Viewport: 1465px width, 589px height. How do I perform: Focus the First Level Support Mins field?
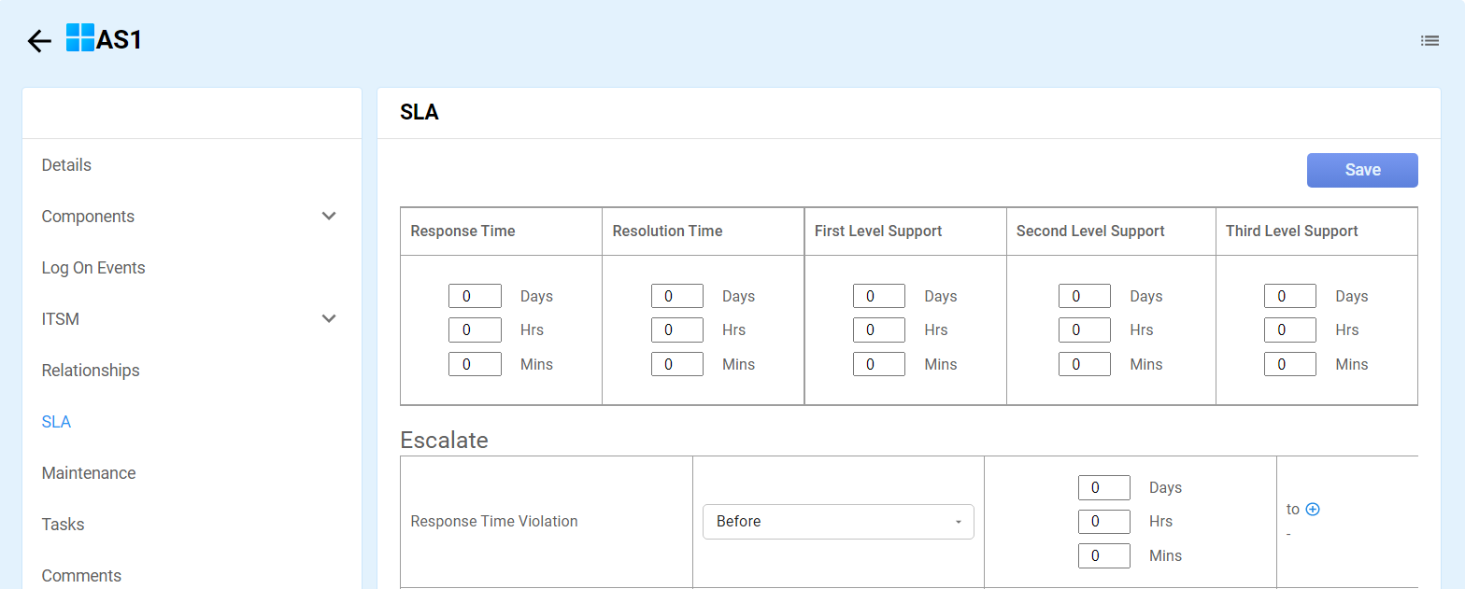pos(878,364)
